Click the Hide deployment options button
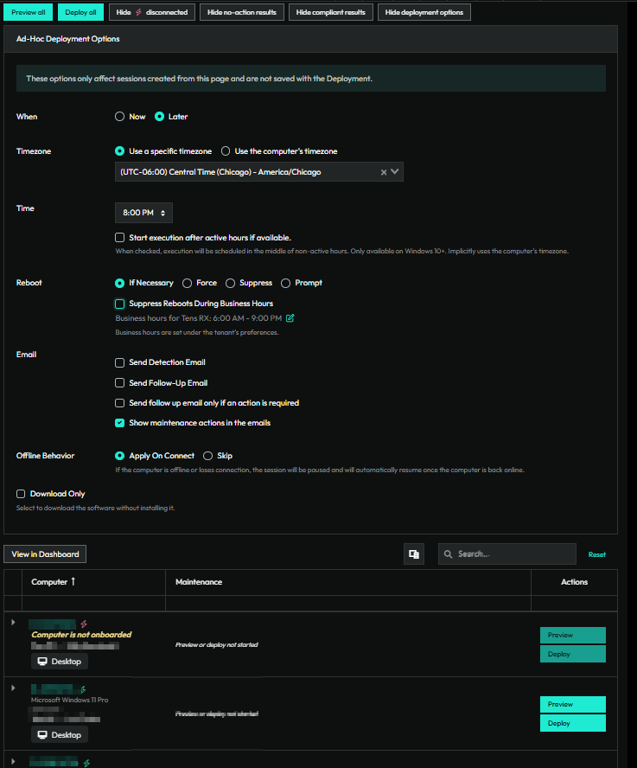 [424, 12]
